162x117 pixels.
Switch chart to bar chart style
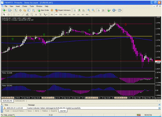click(x=75, y=10)
